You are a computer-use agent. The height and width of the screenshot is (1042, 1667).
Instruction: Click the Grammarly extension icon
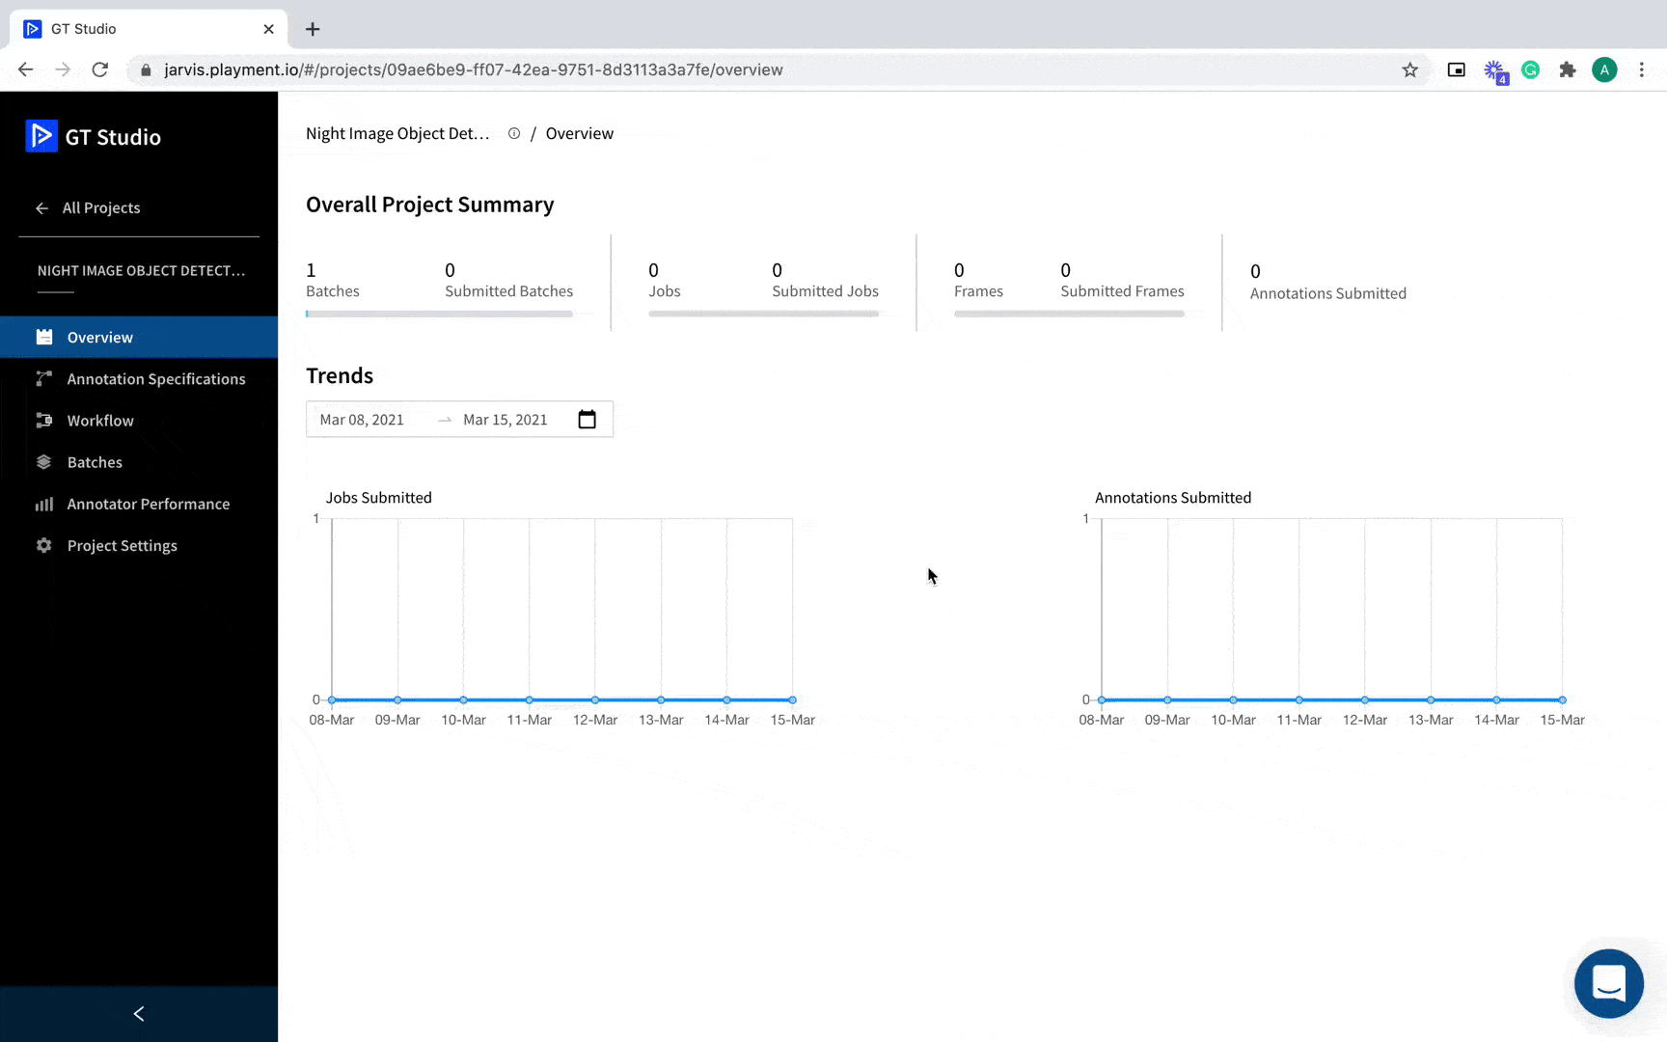pos(1530,69)
